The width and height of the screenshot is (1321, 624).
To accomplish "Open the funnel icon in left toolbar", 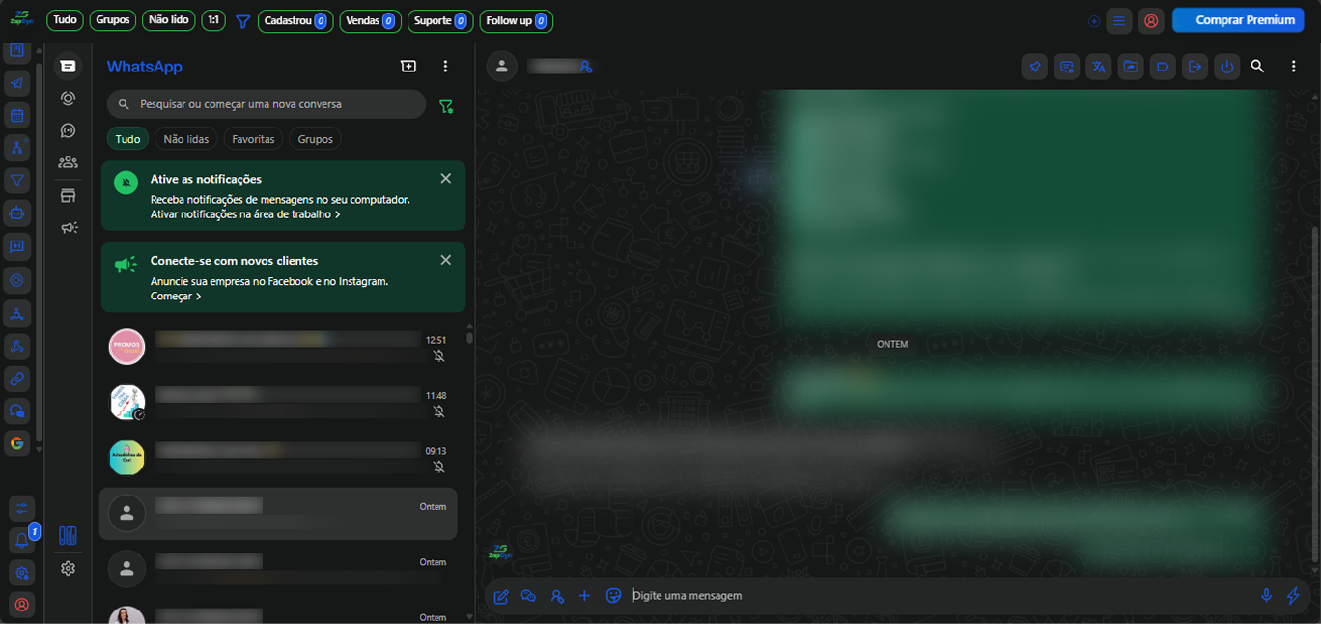I will (17, 181).
